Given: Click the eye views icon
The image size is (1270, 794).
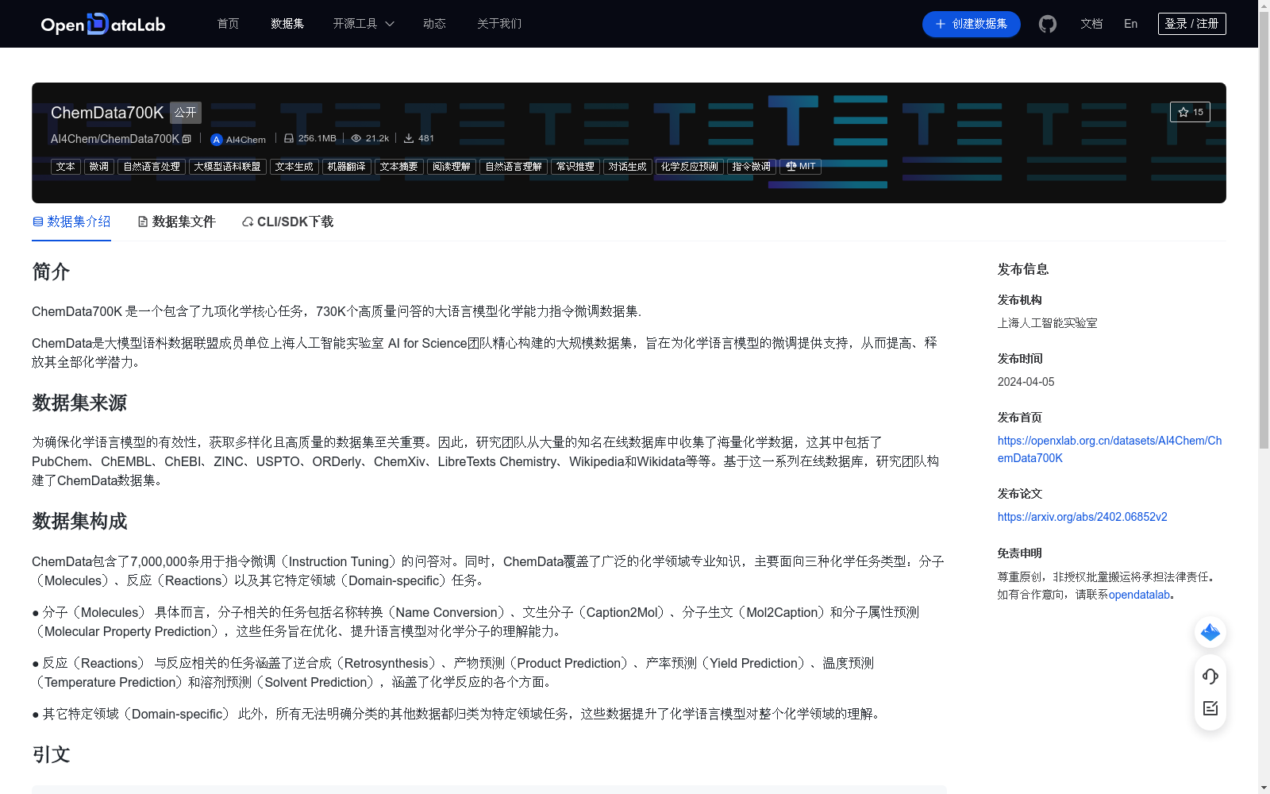Looking at the screenshot, I should point(356,138).
